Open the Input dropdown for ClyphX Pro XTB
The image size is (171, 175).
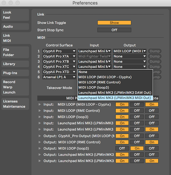[94, 62]
